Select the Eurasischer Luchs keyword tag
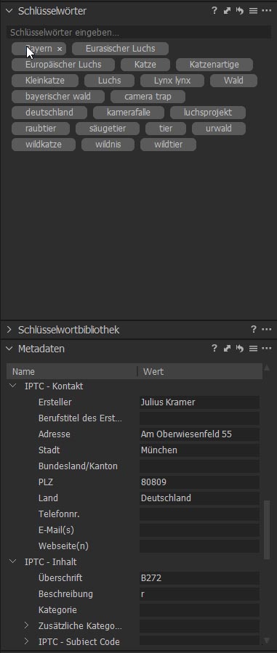Screen dimensions: 277x653 coord(121,49)
